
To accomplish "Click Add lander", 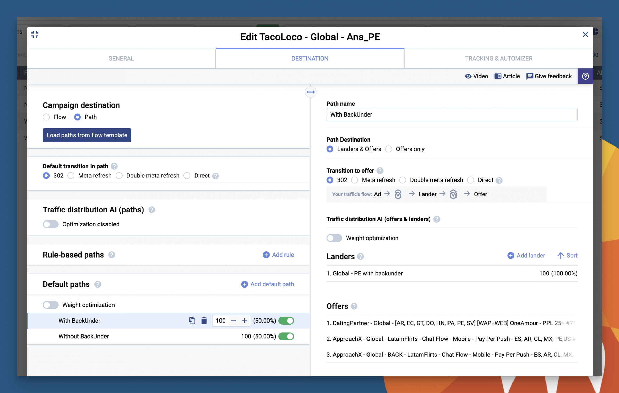I will (526, 256).
